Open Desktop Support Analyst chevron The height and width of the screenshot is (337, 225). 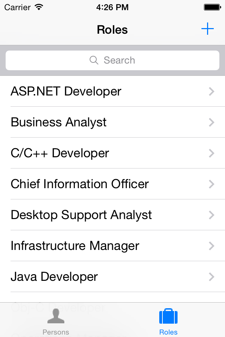coord(212,215)
